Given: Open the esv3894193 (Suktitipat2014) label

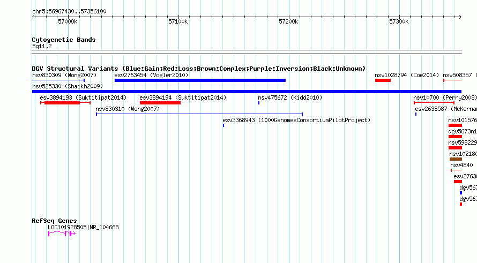Looking at the screenshot, I should (83, 97).
